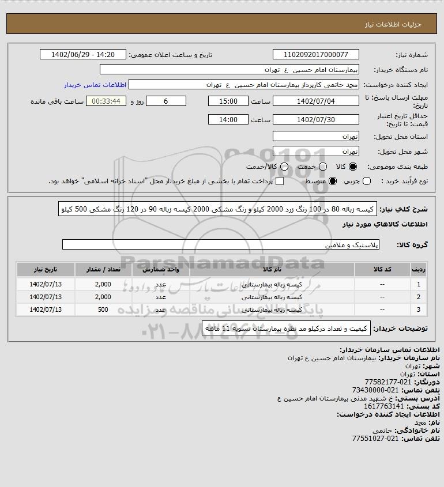
Task: Click the quantity 2,000 in row 2
Action: 103,297
